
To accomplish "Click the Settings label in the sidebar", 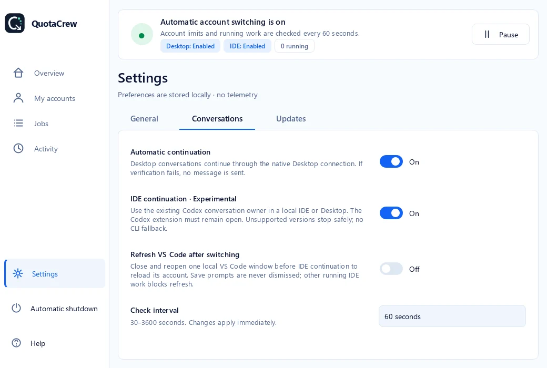I will (45, 274).
